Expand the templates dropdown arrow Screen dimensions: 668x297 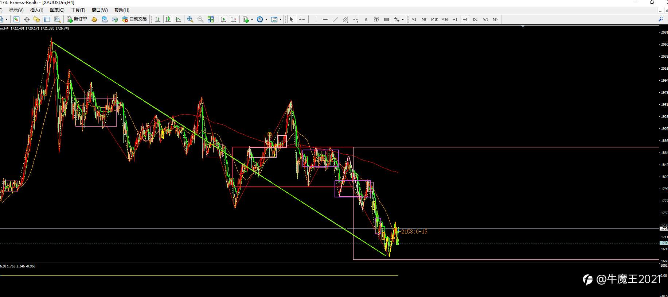click(280, 20)
